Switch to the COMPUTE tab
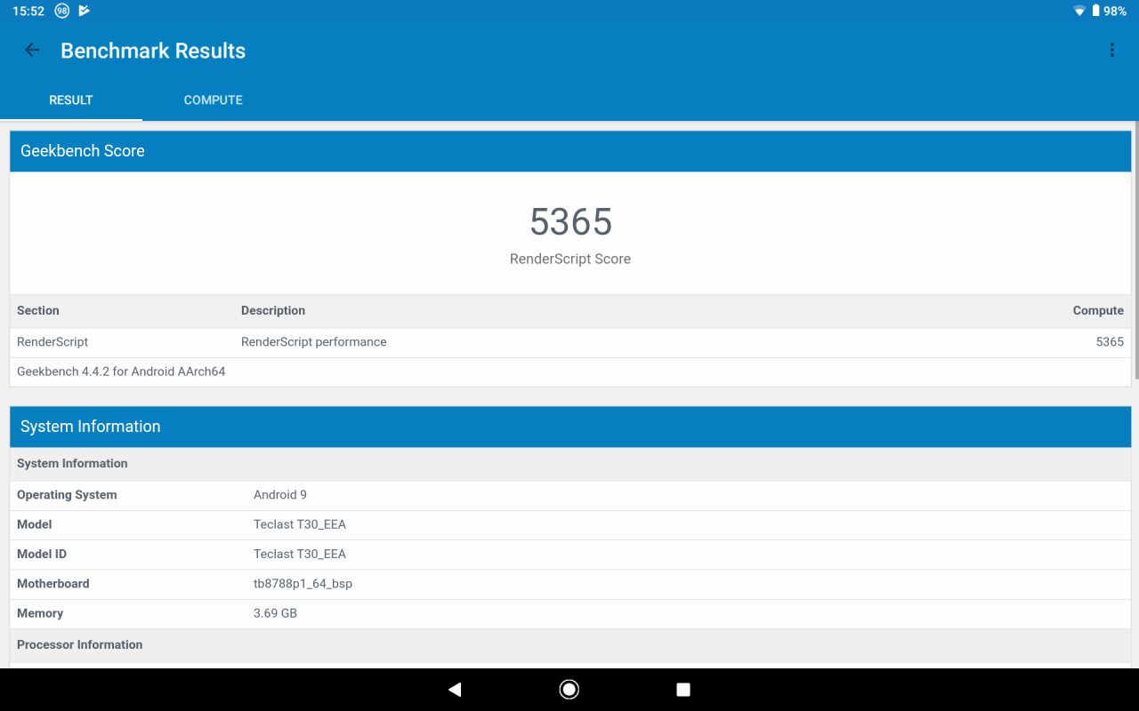 pos(214,100)
